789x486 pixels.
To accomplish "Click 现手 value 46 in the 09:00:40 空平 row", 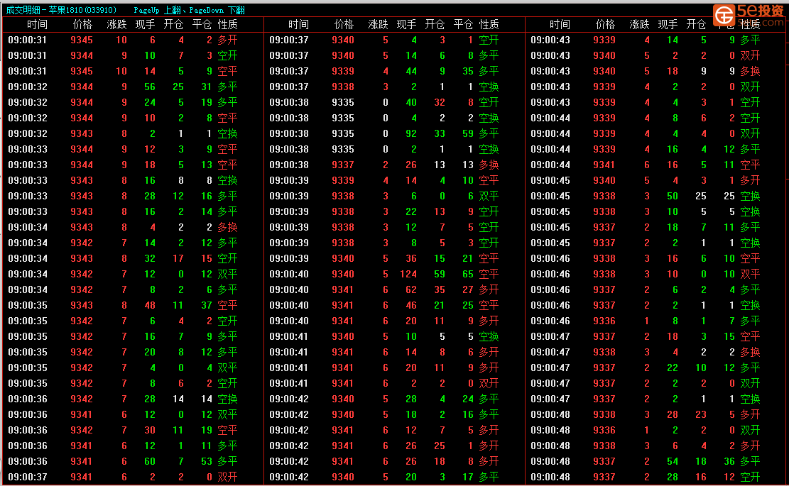I will point(411,305).
